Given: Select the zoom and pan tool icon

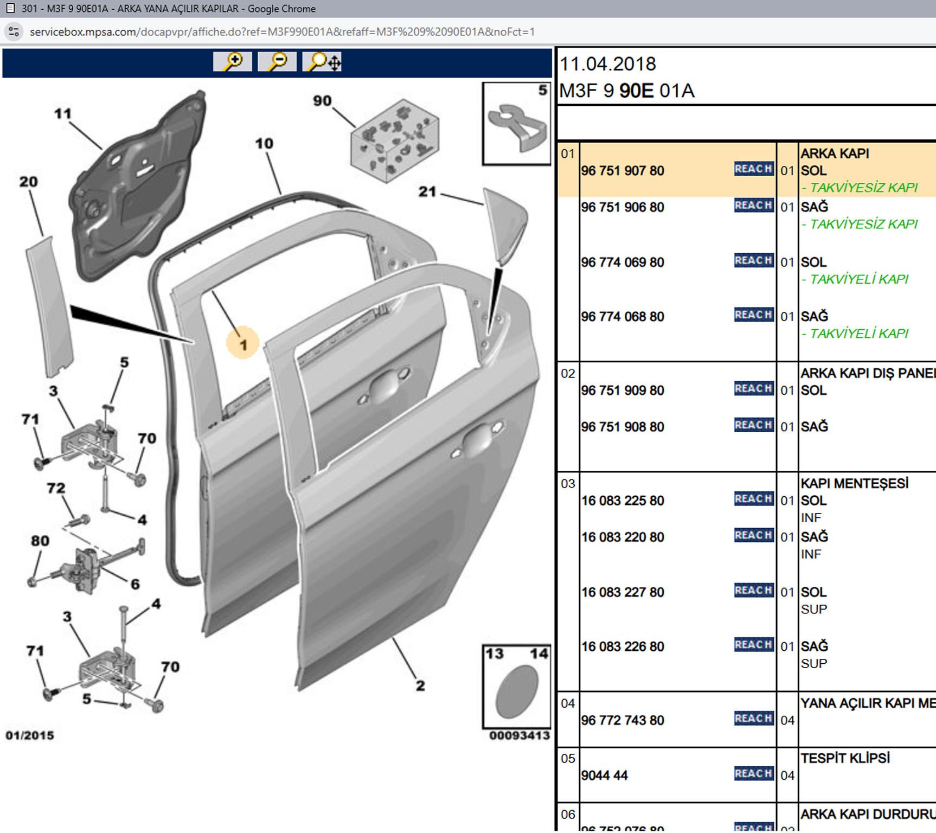Looking at the screenshot, I should [x=323, y=62].
